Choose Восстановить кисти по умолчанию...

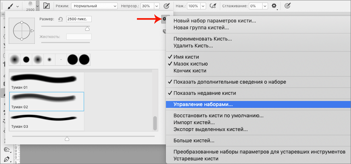pyautogui.click(x=218, y=116)
